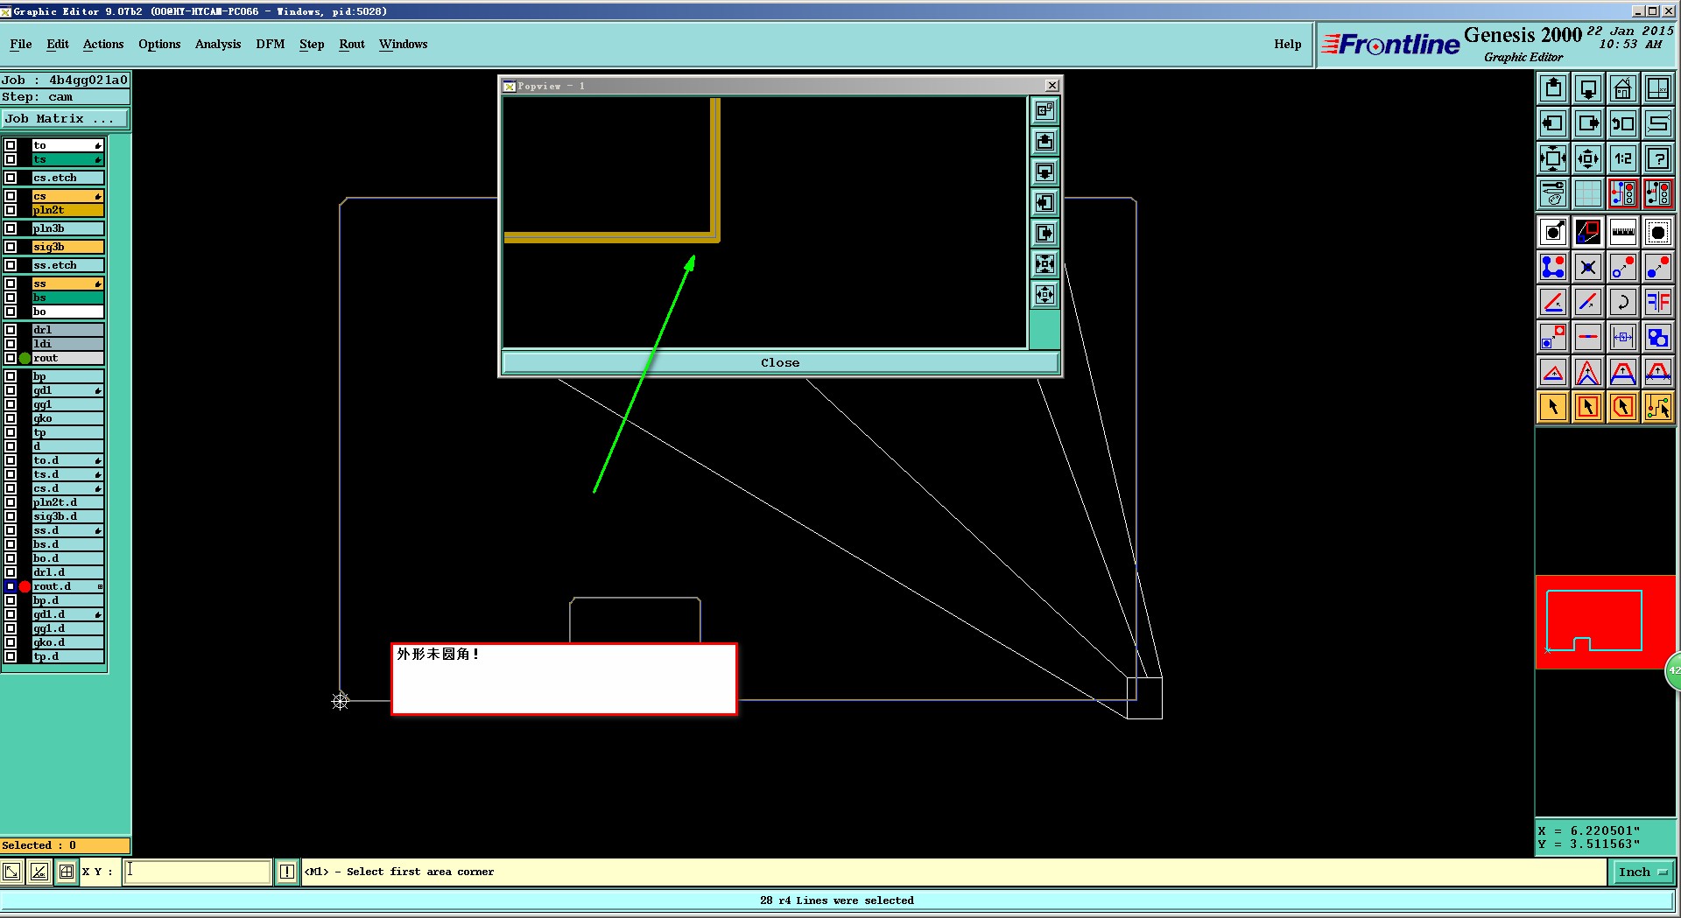The width and height of the screenshot is (1681, 918).
Task: Click in the X Y coordinate input field
Action: (197, 872)
